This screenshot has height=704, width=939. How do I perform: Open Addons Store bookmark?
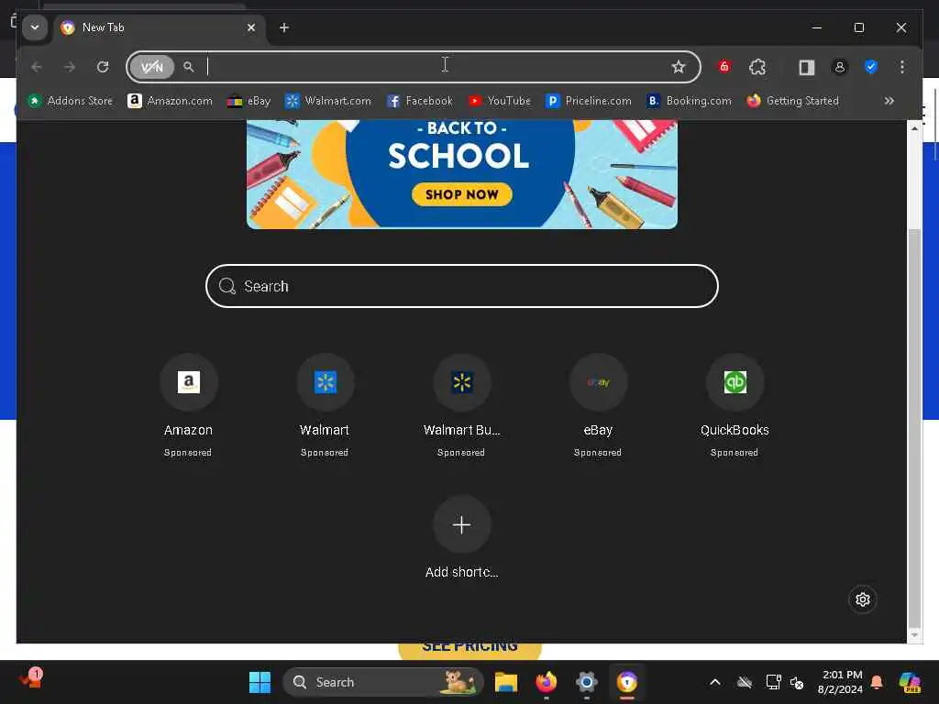[x=70, y=101]
